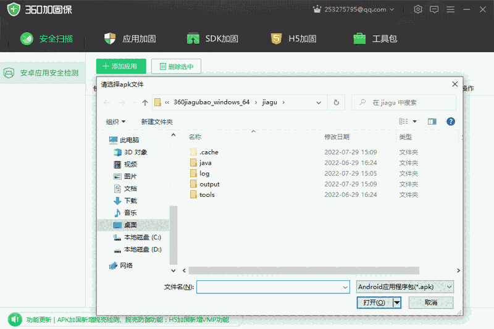Refresh the jiagu folder view
Image resolution: width=494 pixels, height=329 pixels.
coord(336,102)
